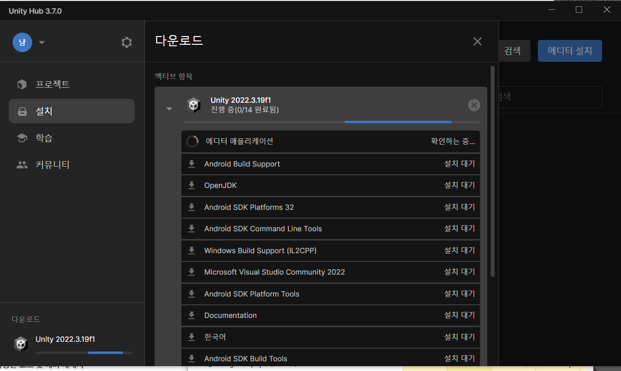Click the Android SDK Command Line Tools download icon
The height and width of the screenshot is (371, 621).
pos(192,228)
